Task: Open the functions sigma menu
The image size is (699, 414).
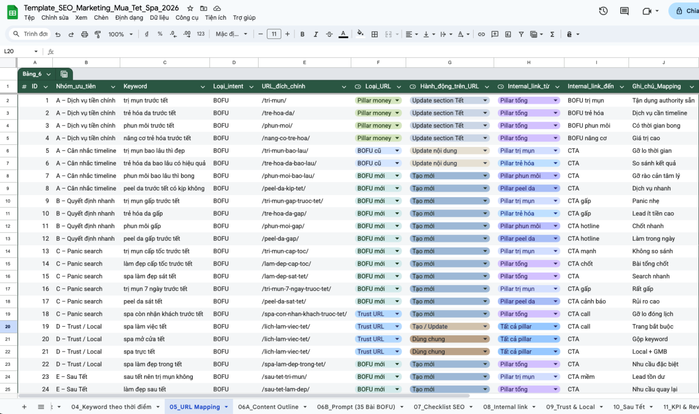Action: pyautogui.click(x=552, y=34)
